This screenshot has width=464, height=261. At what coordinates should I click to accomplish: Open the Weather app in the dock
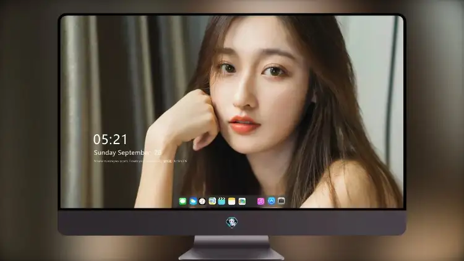pyautogui.click(x=193, y=201)
